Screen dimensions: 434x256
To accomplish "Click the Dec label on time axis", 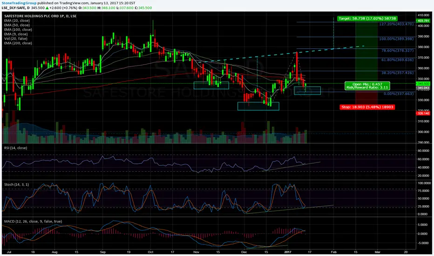I will point(244,252).
